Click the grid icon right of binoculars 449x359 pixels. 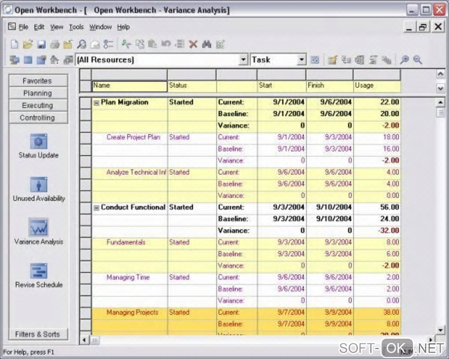(220, 44)
